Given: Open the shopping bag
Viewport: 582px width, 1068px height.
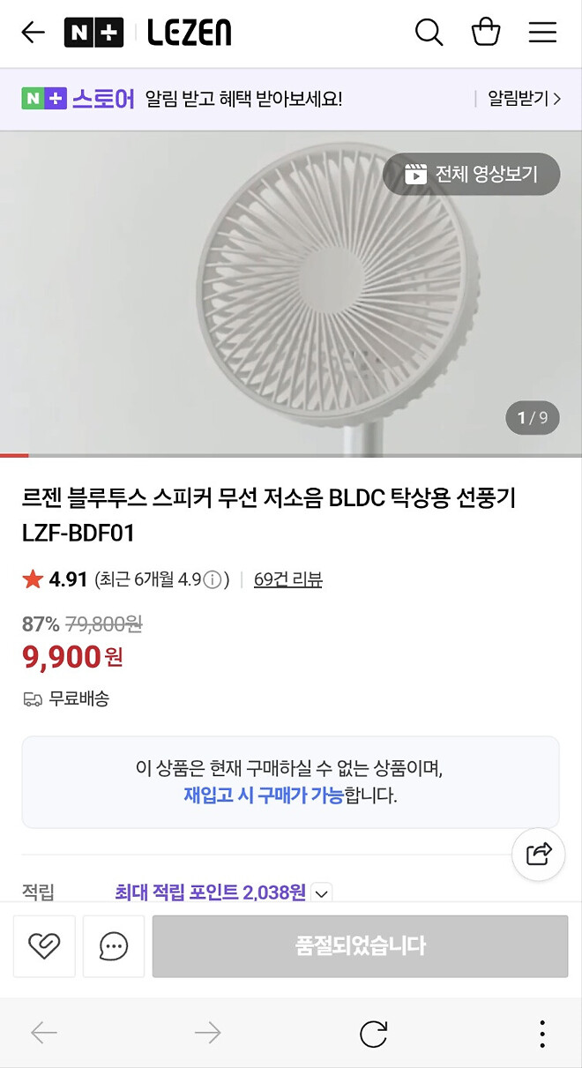Looking at the screenshot, I should pyautogui.click(x=486, y=32).
